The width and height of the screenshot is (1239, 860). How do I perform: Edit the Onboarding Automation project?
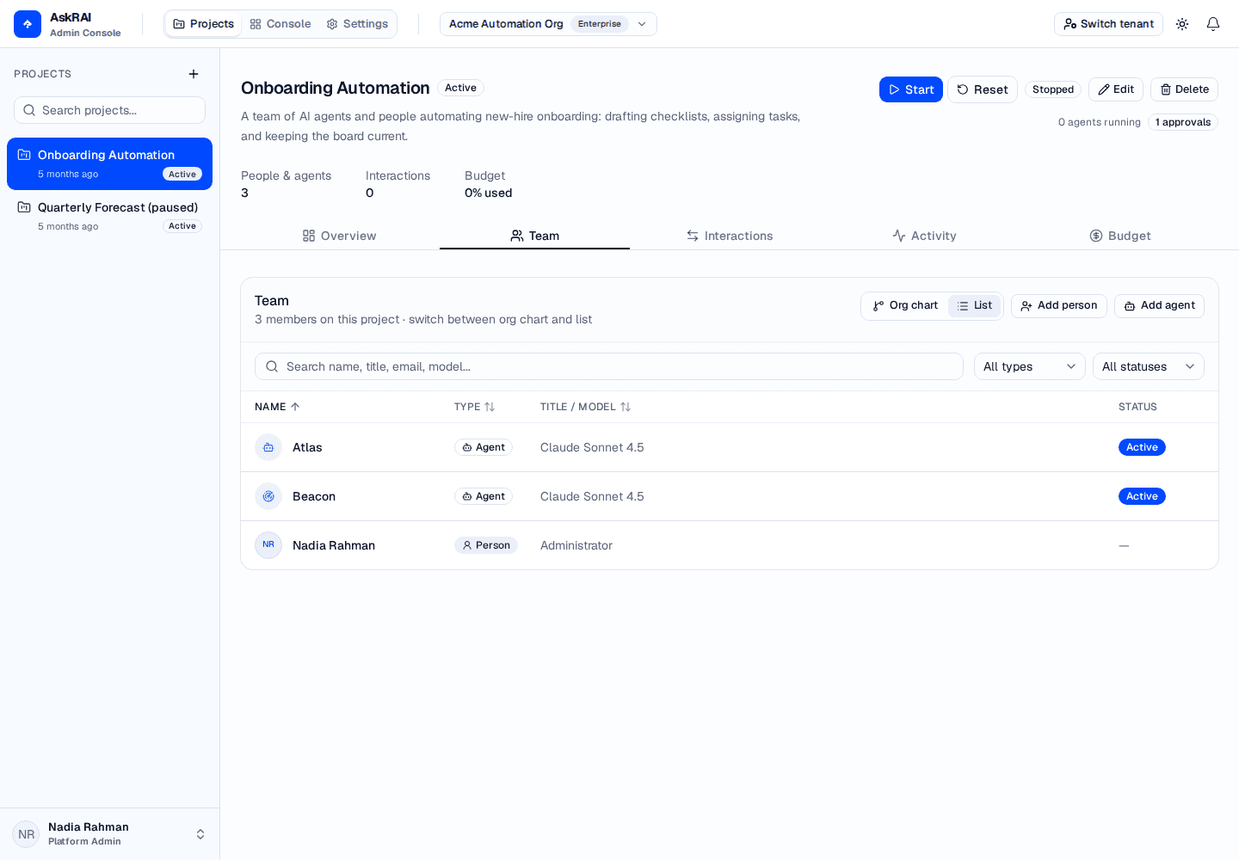(x=1116, y=89)
